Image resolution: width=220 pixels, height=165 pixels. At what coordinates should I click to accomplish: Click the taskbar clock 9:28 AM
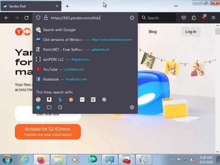pos(206,160)
